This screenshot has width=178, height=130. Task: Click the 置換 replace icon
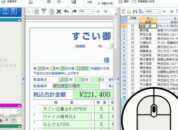click(x=120, y=2)
